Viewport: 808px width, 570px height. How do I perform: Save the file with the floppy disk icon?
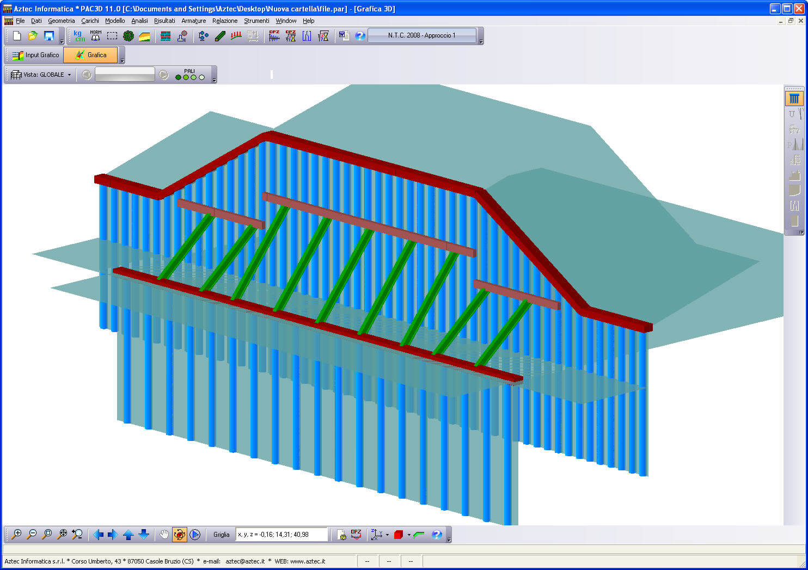49,36
